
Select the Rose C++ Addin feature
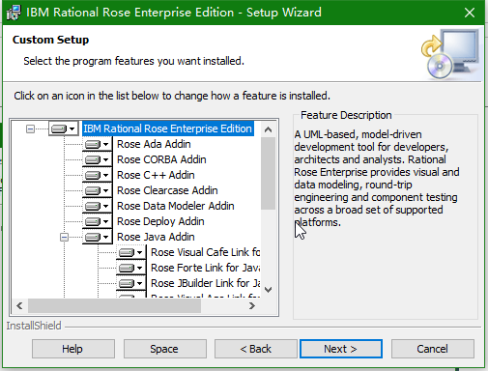(x=156, y=175)
